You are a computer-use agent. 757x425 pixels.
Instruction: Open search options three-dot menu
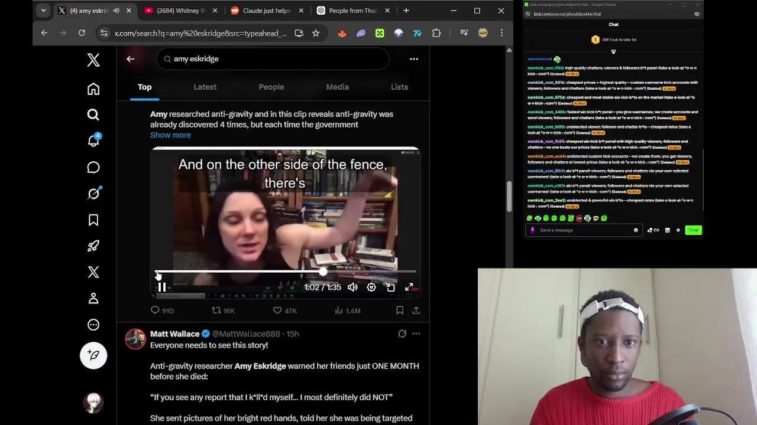[x=414, y=59]
